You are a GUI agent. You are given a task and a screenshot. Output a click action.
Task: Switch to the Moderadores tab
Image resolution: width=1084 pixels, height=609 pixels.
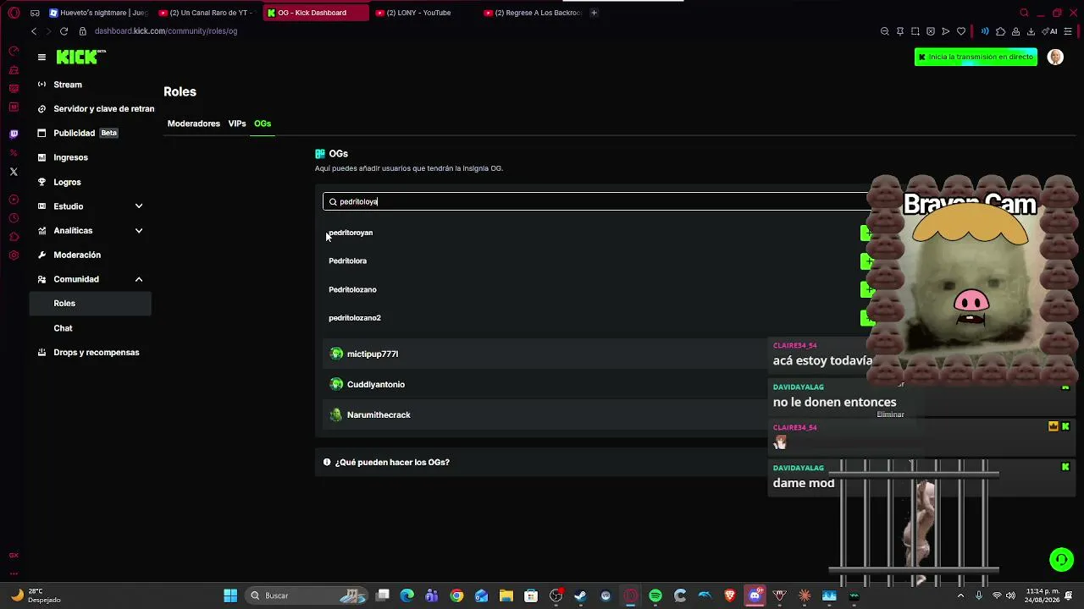pyautogui.click(x=194, y=123)
